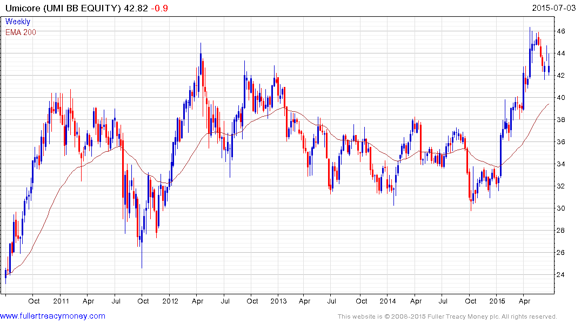Click the 2014 x-axis label
Screen dimensions: 581x324
click(x=388, y=301)
